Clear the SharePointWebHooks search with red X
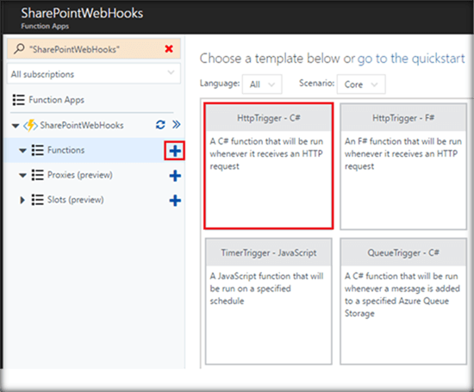The image size is (474, 392). (169, 48)
